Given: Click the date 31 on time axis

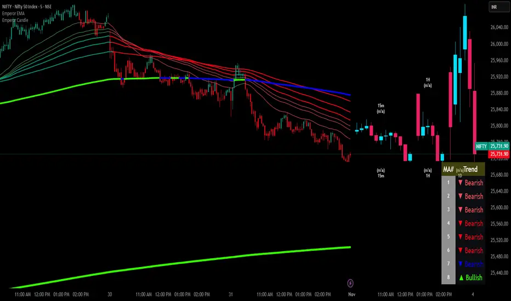Looking at the screenshot, I should click(231, 294).
